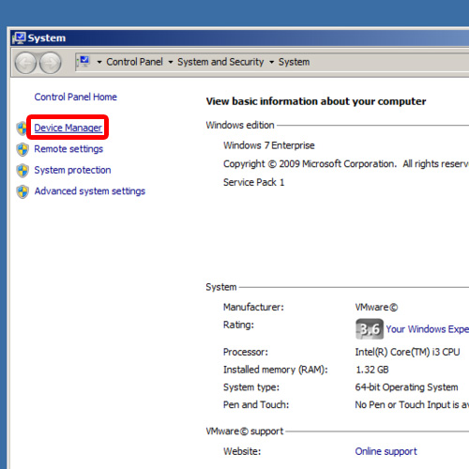Open the Online support website link

coord(386,451)
